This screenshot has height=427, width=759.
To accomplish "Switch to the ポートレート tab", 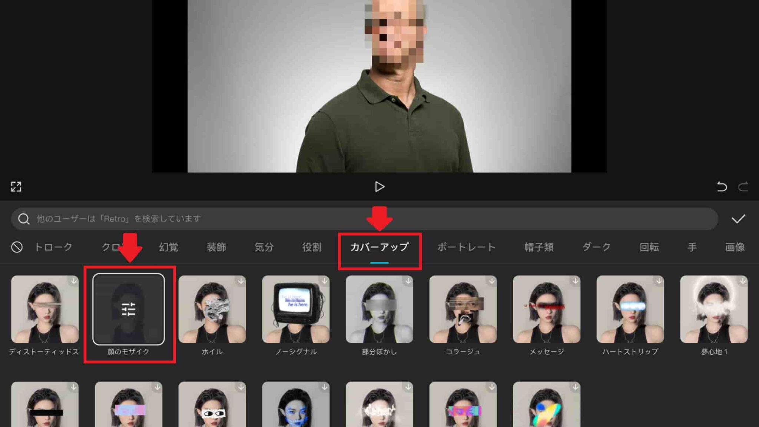I will point(466,247).
